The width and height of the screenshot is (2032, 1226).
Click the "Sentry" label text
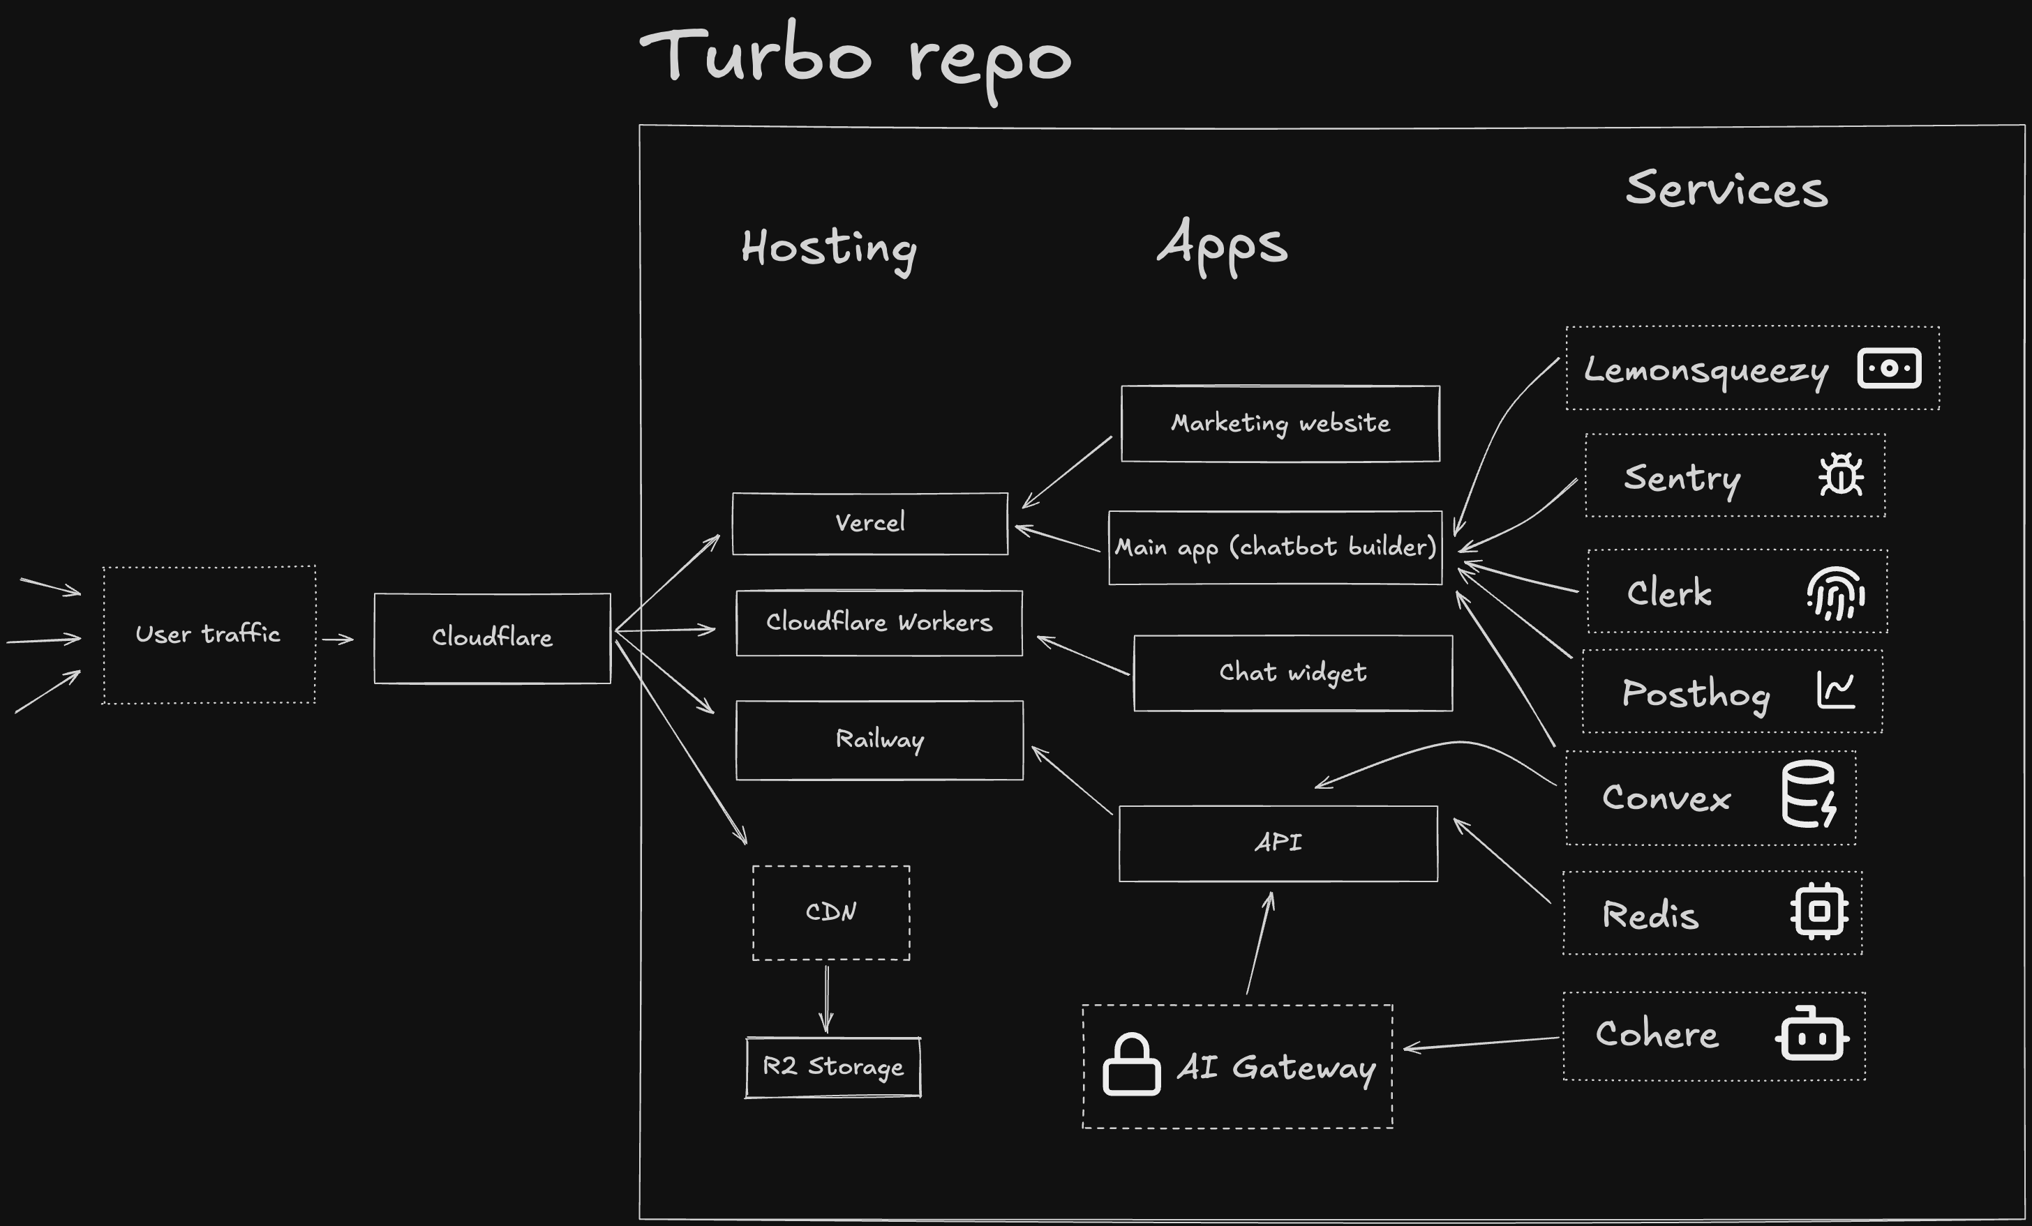point(1682,478)
